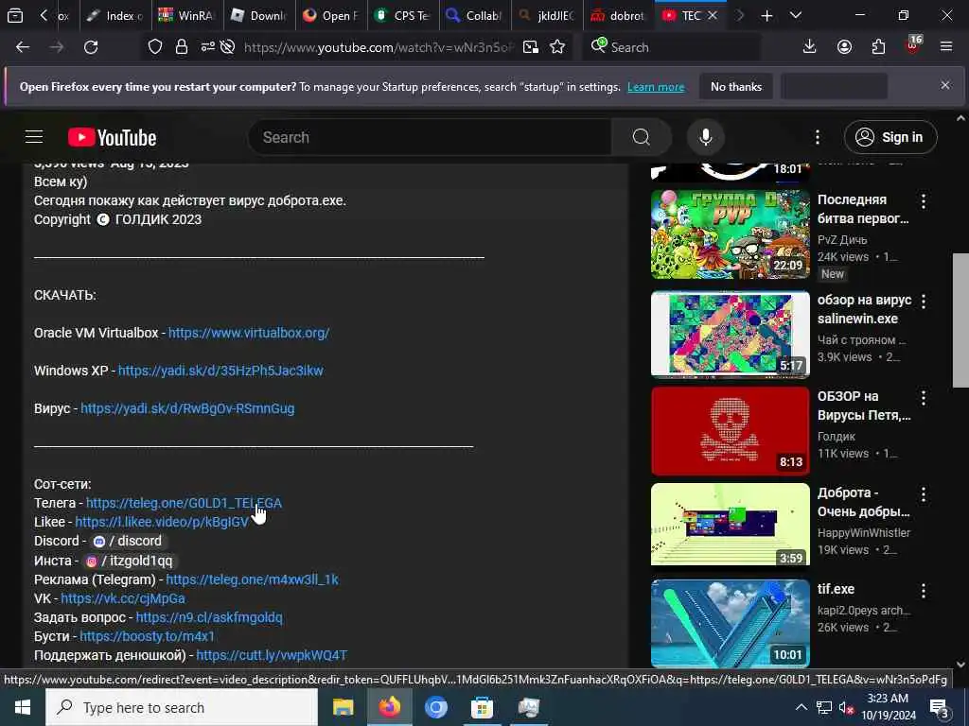Close the TEC tab
This screenshot has height=726, width=969.
713,16
